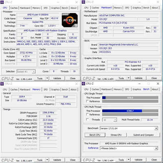Click the CPU-Z icon in the Bench window's title bar

(84, 83)
